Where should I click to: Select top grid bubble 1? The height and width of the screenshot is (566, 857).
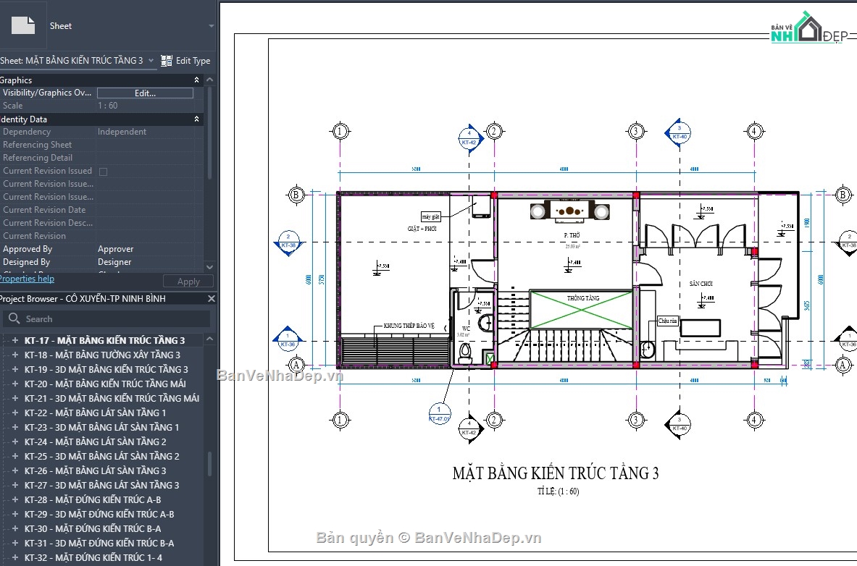(x=340, y=131)
